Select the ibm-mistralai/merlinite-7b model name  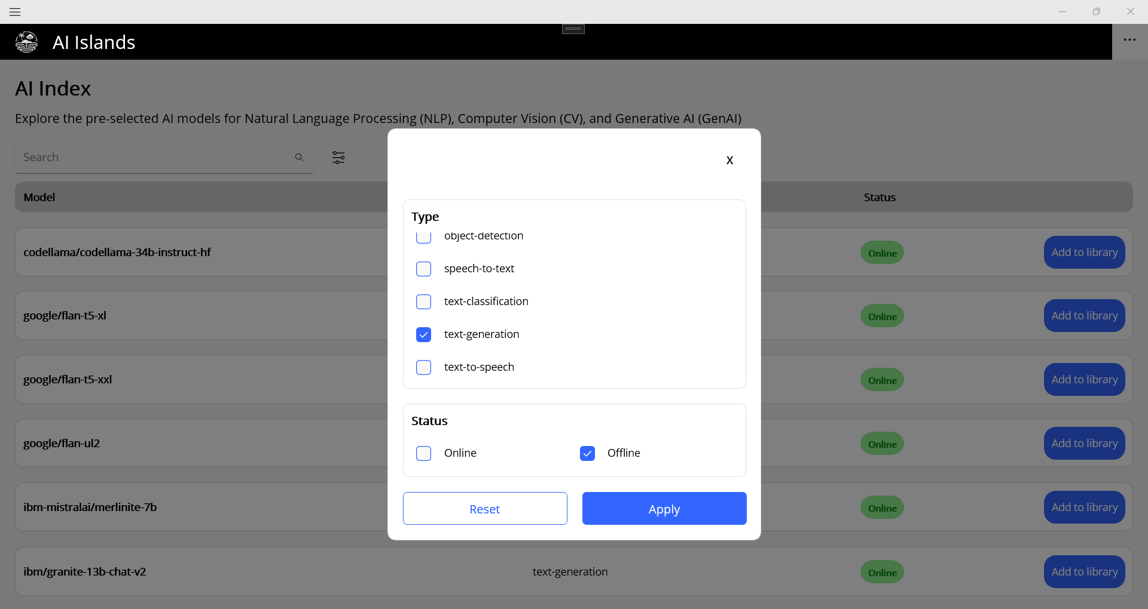pos(90,507)
